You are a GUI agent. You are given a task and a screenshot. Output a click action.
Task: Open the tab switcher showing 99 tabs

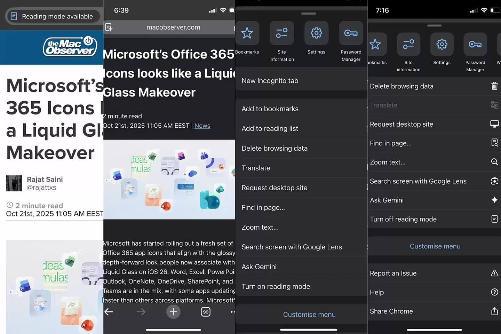pos(206,312)
